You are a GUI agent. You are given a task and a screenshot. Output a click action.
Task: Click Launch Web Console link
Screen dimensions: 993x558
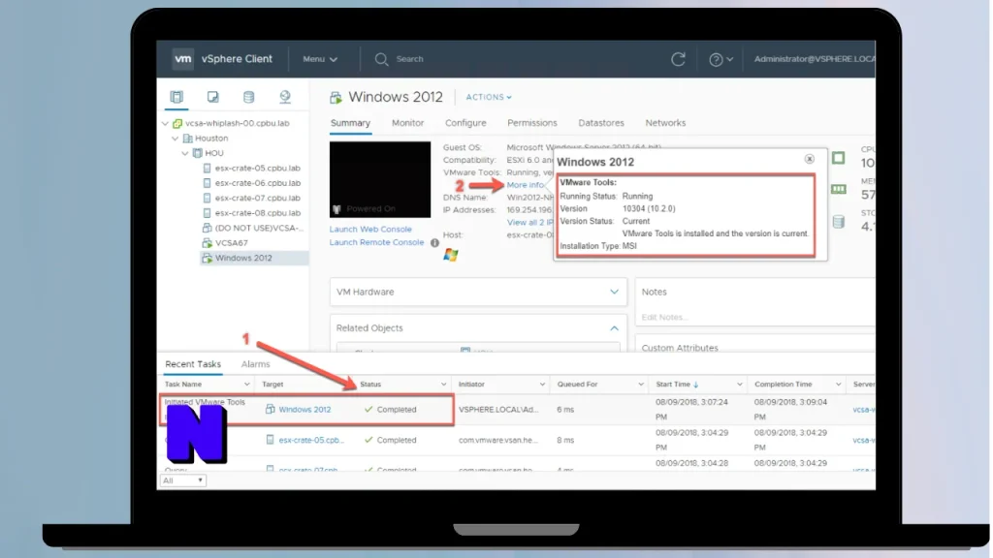pos(370,229)
